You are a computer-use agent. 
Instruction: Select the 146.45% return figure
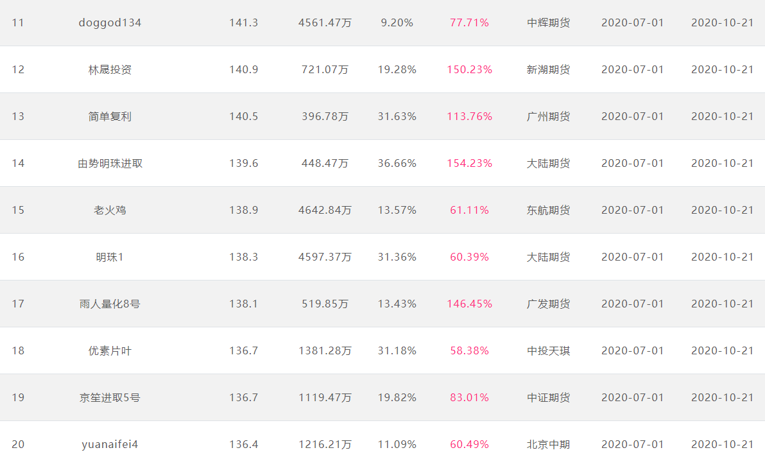(x=469, y=304)
